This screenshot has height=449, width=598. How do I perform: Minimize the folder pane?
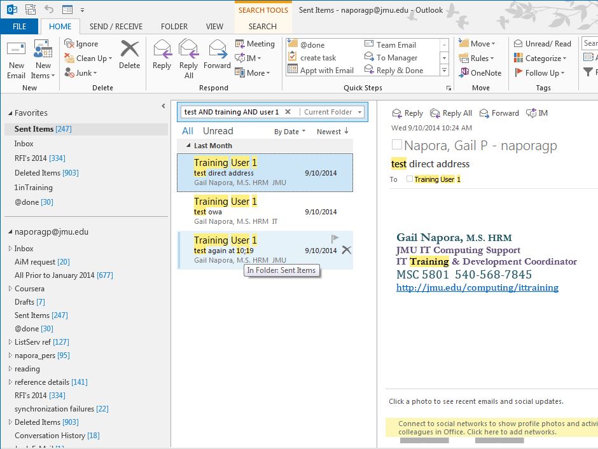point(163,106)
